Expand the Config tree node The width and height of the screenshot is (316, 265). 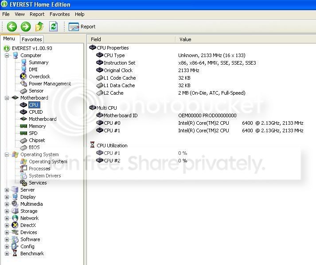pyautogui.click(x=7, y=246)
